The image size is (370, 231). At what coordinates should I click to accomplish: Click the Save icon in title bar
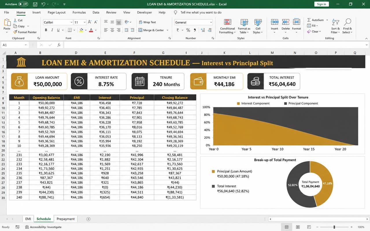[35, 4]
